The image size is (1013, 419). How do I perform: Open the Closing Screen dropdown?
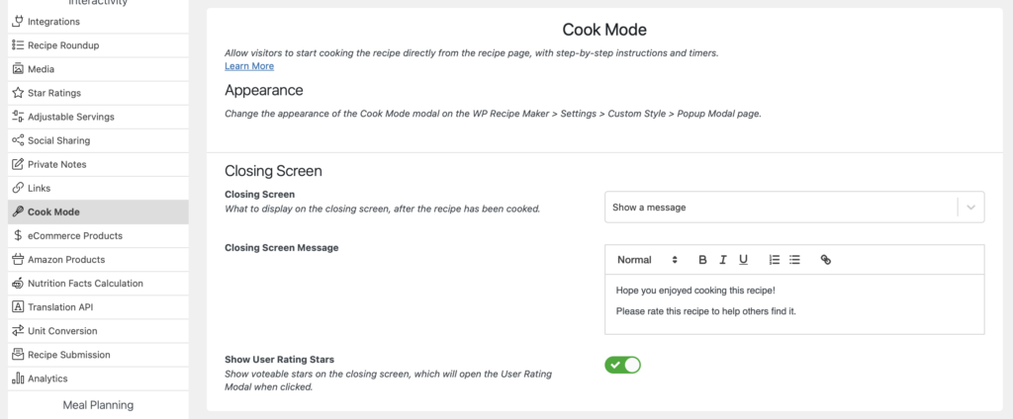782,208
